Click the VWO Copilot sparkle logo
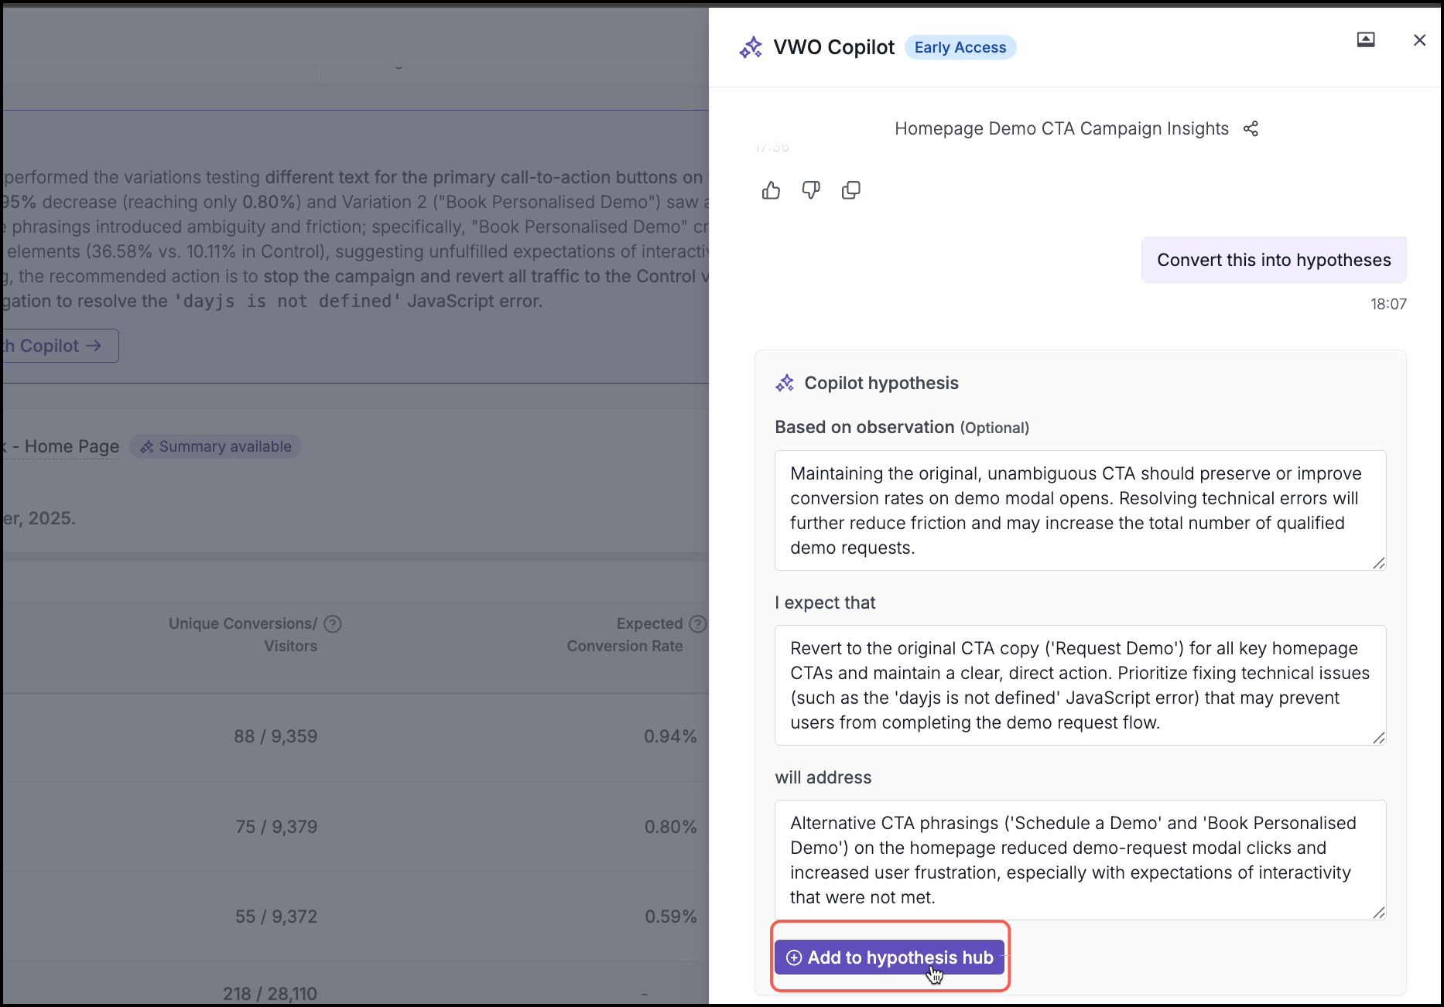Screen dimensions: 1444x1007 click(751, 48)
